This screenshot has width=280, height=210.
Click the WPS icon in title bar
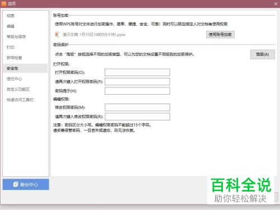(x=4, y=3)
